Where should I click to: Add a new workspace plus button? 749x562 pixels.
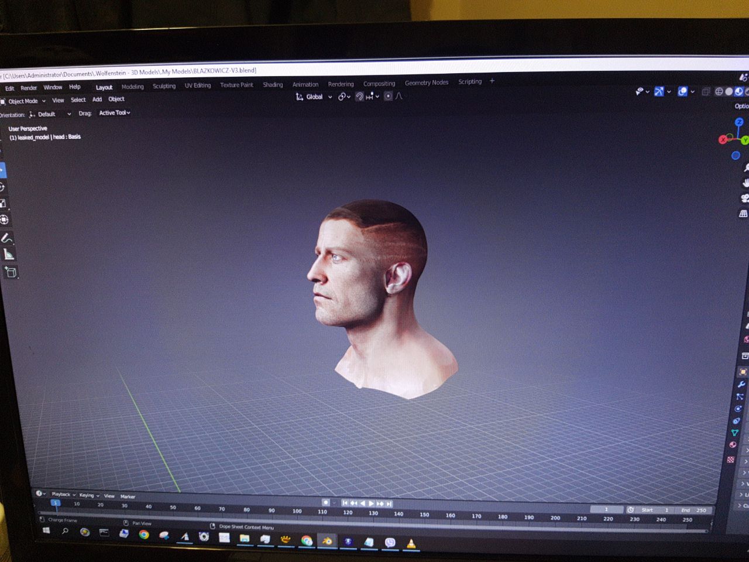(492, 81)
